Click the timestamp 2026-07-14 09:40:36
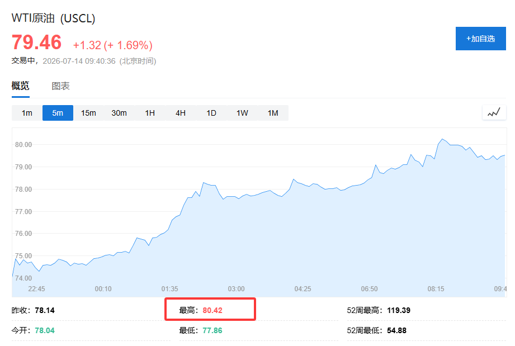The height and width of the screenshot is (346, 515). 79,61
